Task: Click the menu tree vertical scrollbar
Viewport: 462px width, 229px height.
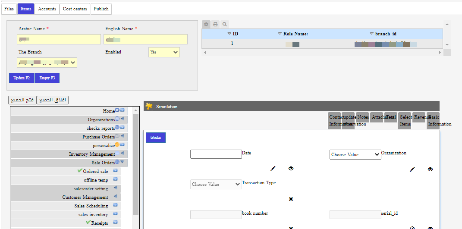Action: click(x=135, y=164)
